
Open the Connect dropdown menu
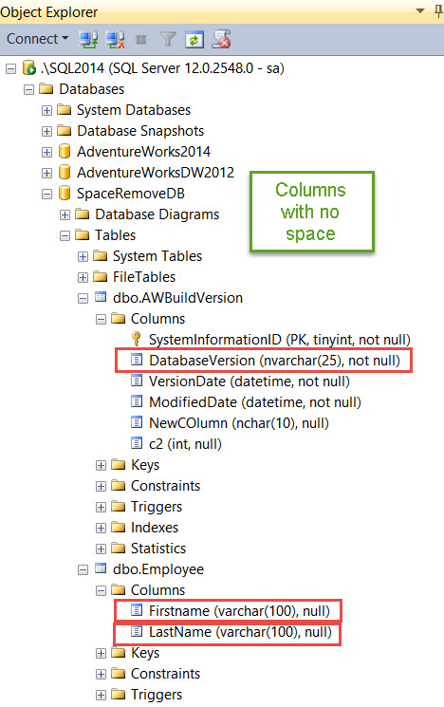(37, 39)
